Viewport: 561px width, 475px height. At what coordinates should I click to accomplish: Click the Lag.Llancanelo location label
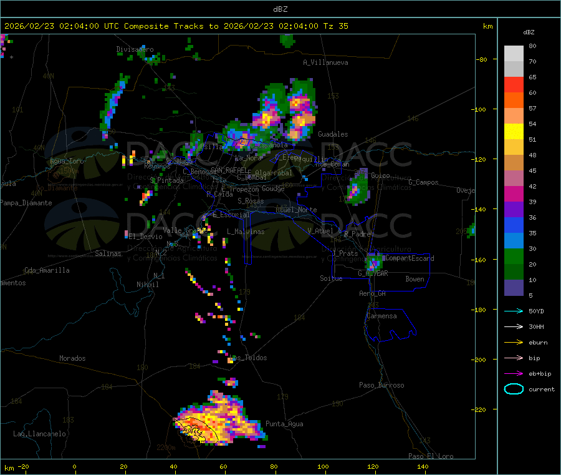[40, 434]
